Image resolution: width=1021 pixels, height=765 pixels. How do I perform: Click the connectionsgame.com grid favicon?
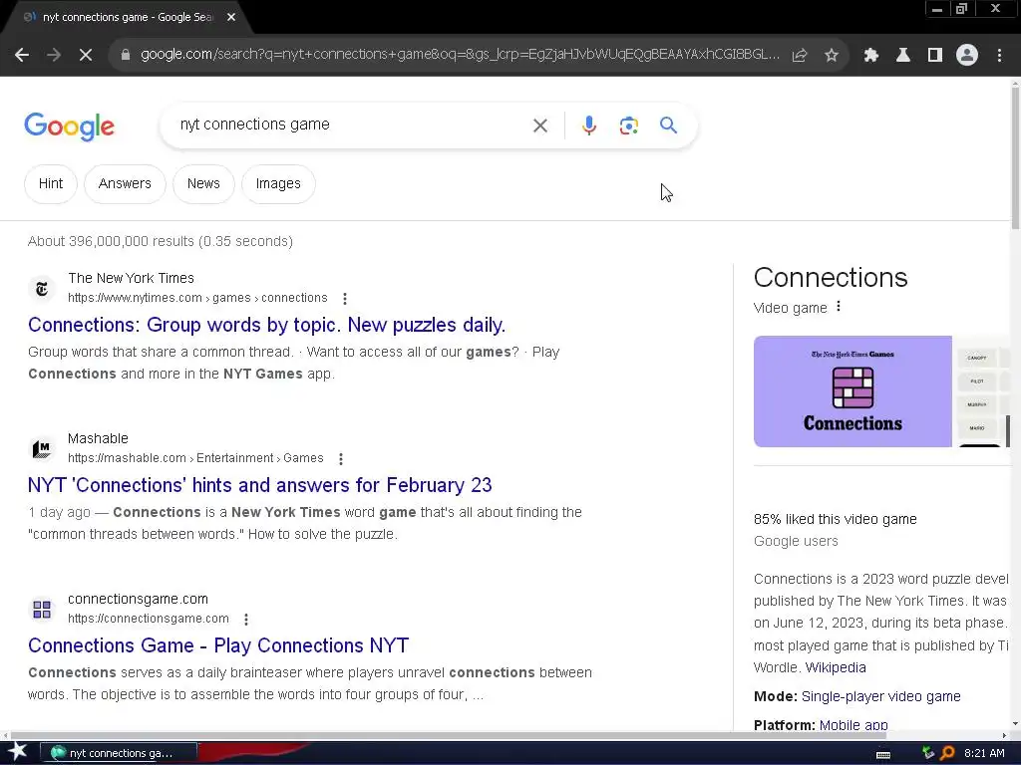(42, 610)
